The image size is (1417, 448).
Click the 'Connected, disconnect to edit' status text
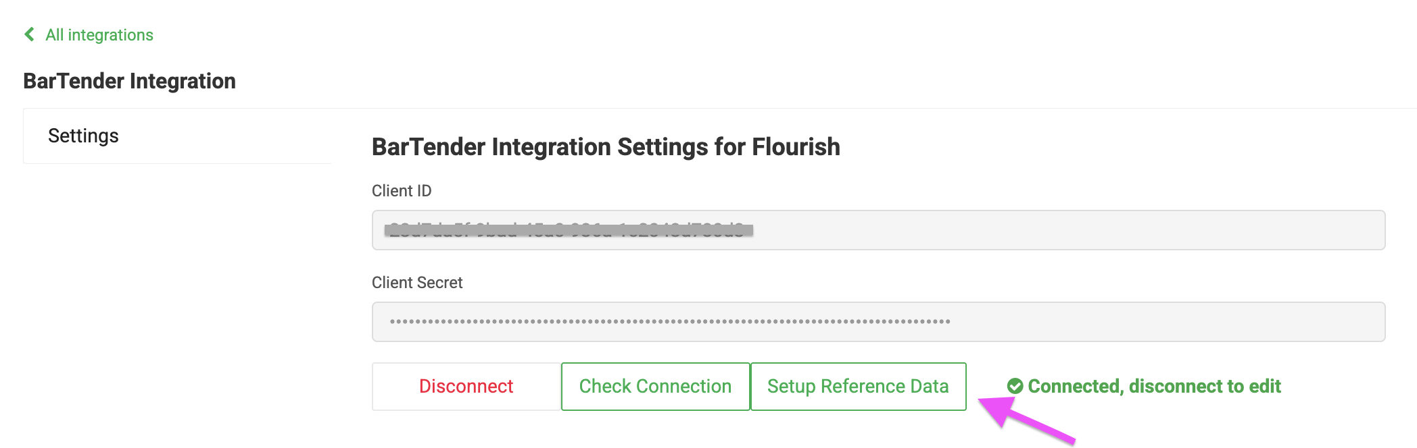pyautogui.click(x=1154, y=386)
